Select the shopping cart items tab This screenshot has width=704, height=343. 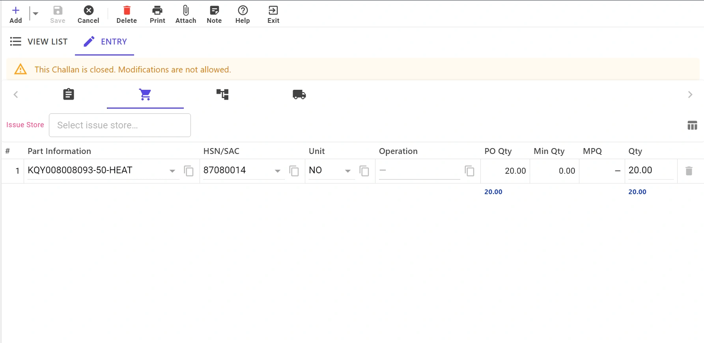[145, 95]
